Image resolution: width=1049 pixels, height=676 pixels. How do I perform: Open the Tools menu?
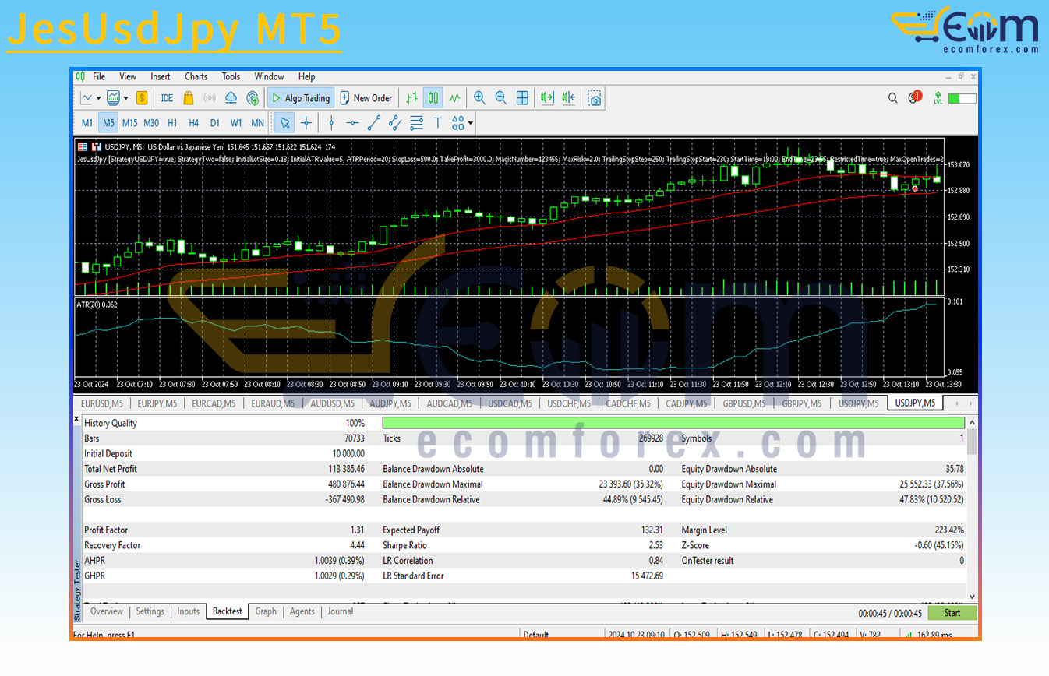(x=231, y=76)
